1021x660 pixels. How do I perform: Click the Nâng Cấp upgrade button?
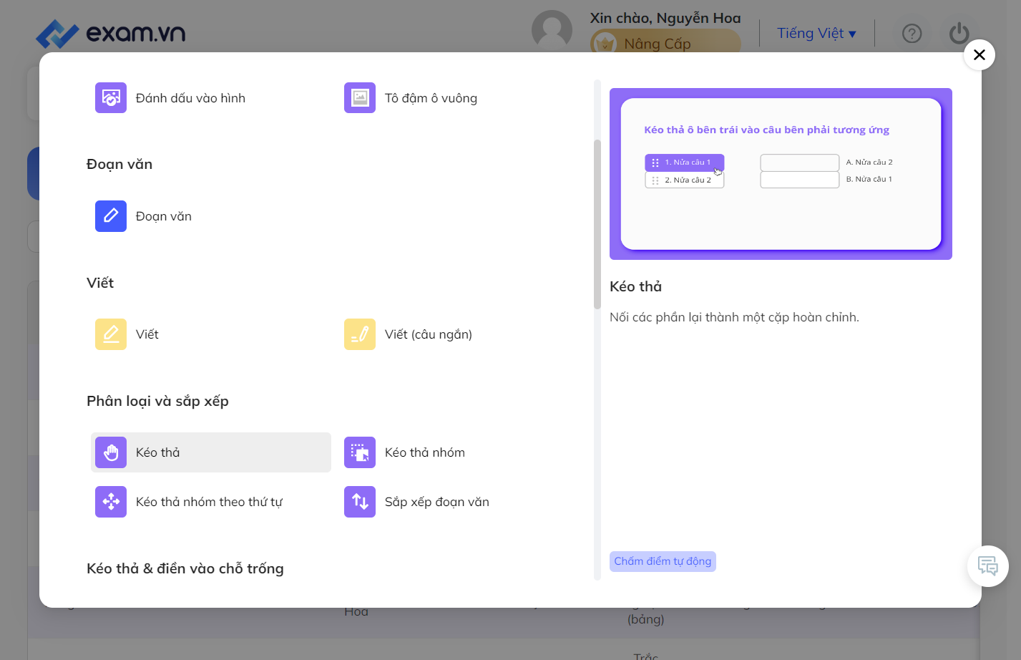coord(665,44)
